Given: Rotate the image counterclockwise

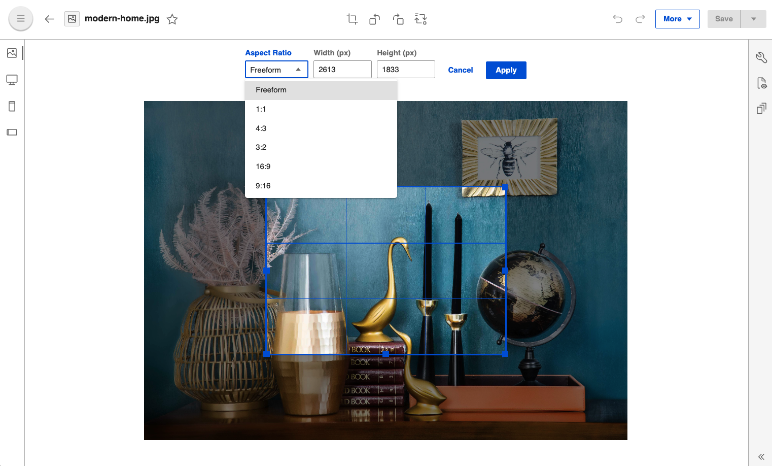Looking at the screenshot, I should pyautogui.click(x=374, y=19).
